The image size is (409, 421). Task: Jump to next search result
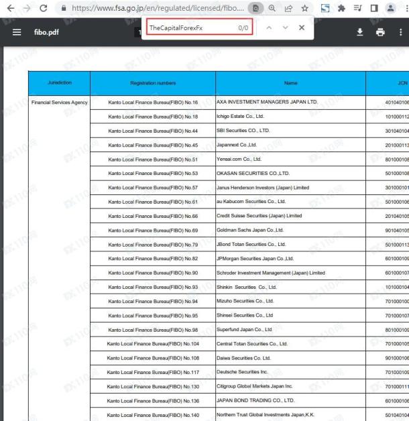point(285,27)
